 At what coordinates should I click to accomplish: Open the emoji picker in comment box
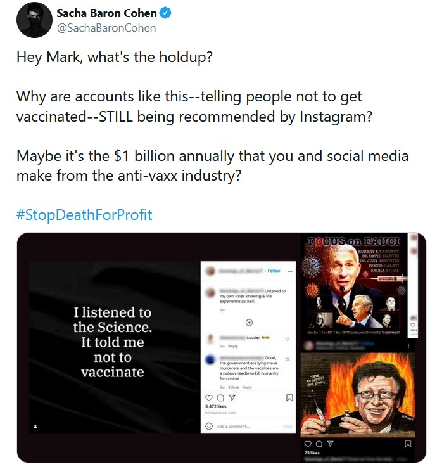point(210,426)
